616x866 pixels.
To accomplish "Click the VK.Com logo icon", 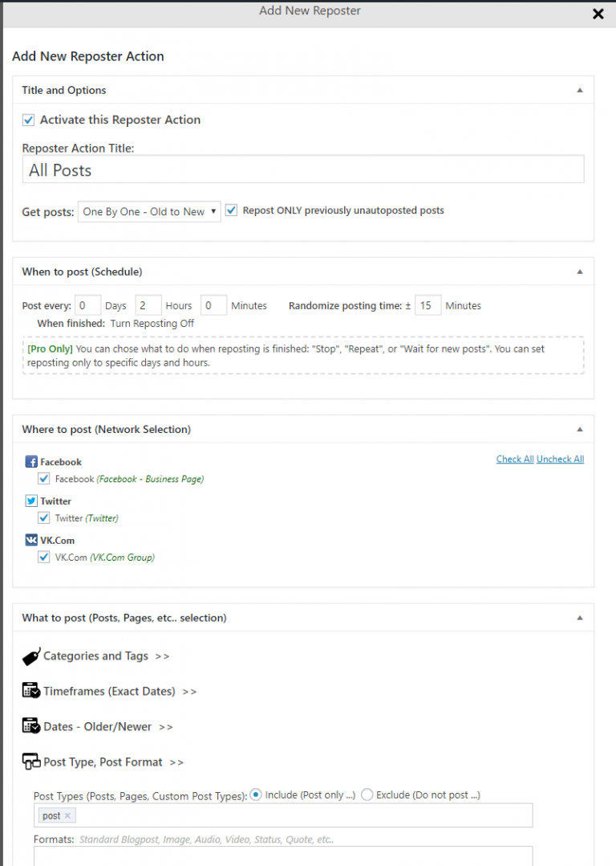I will pyautogui.click(x=31, y=540).
